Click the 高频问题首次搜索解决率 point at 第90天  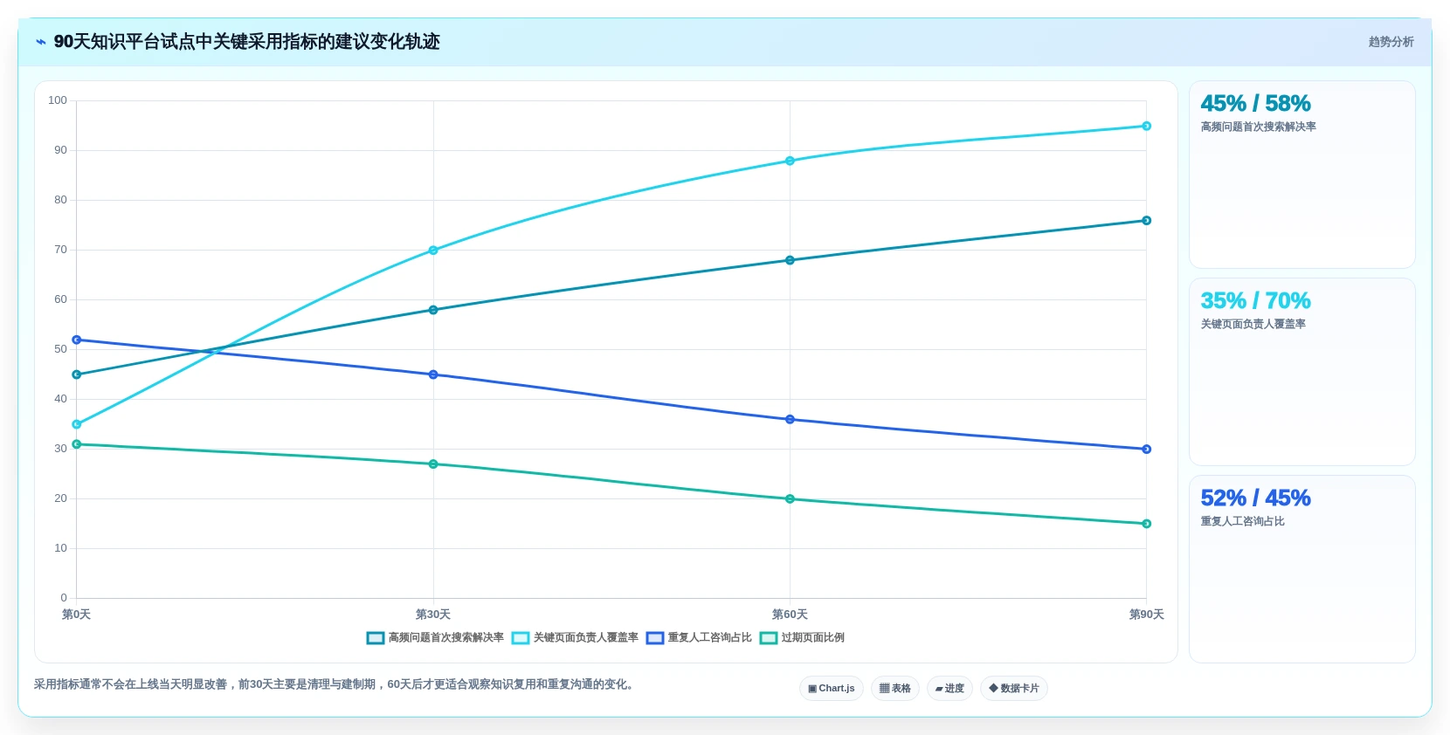click(1147, 221)
